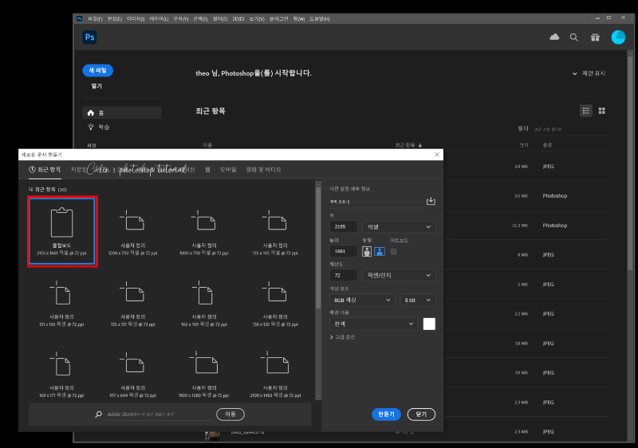Switch to the 최근 항목 tab

click(45, 170)
